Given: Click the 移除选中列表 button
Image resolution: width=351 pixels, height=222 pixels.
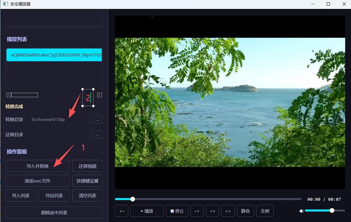Looking at the screenshot, I should click(x=54, y=213).
